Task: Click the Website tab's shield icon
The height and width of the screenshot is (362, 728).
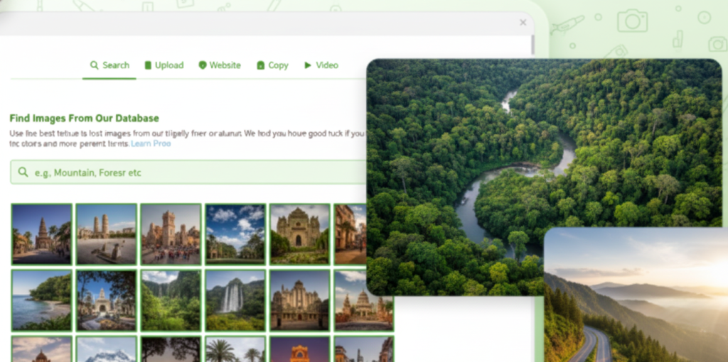Action: (x=203, y=65)
